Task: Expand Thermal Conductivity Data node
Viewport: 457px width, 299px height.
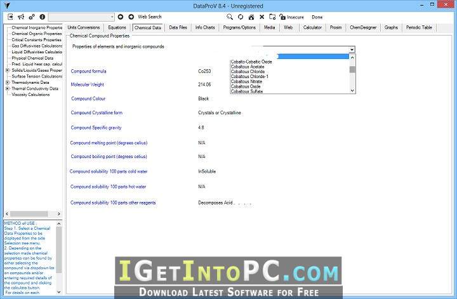Action: click(x=7, y=89)
